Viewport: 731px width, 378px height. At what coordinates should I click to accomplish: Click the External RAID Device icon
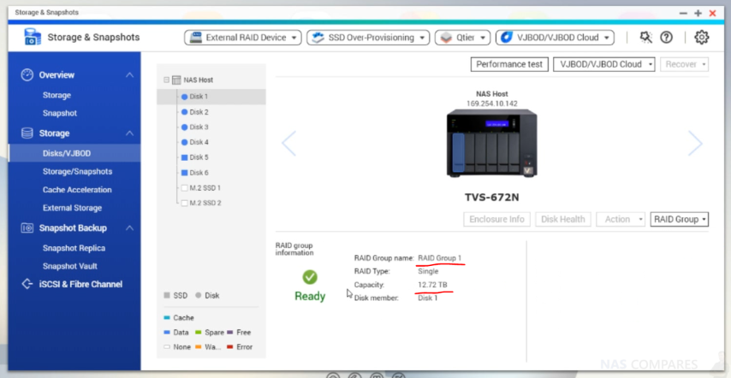click(x=195, y=38)
